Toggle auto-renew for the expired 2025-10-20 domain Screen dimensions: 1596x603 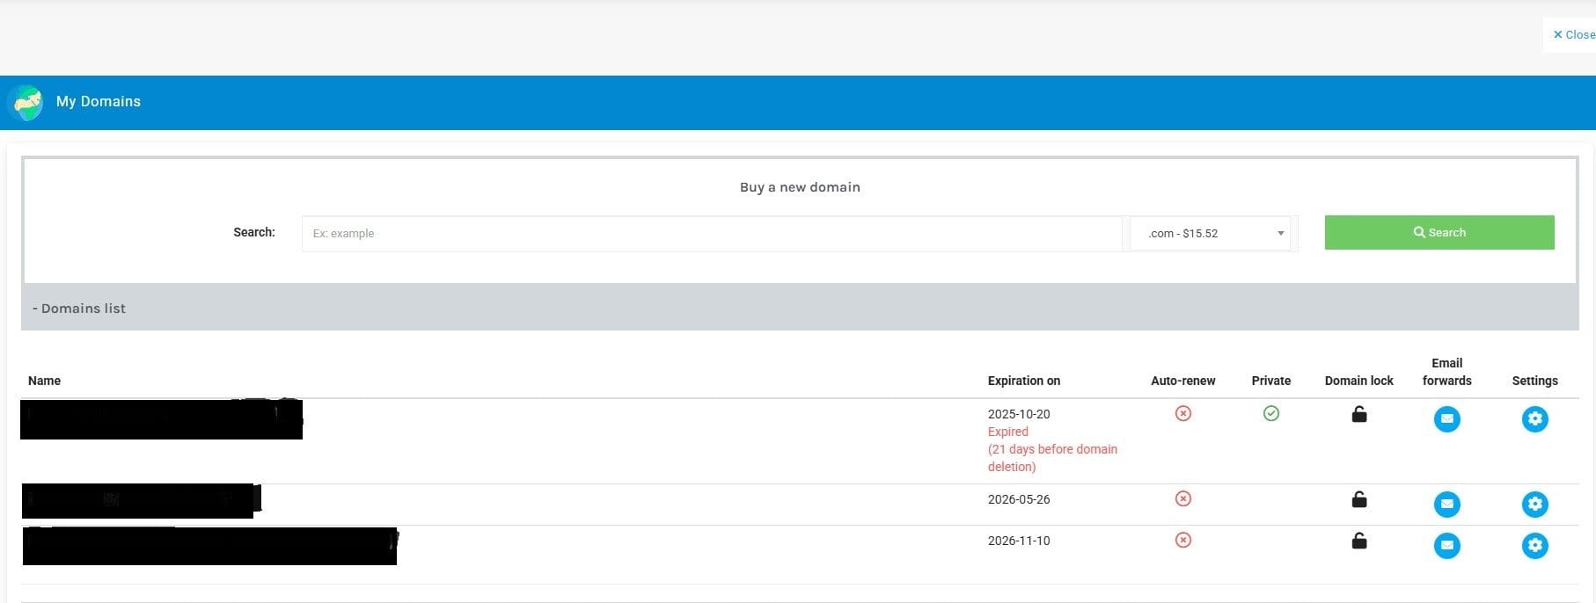tap(1183, 413)
